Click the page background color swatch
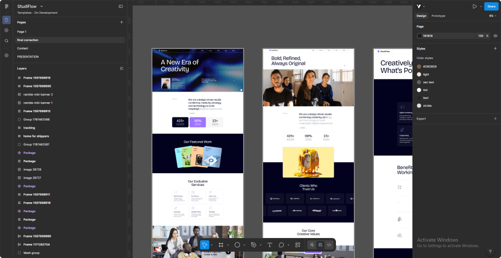Screen dimensions: 501x258 tap(420, 36)
